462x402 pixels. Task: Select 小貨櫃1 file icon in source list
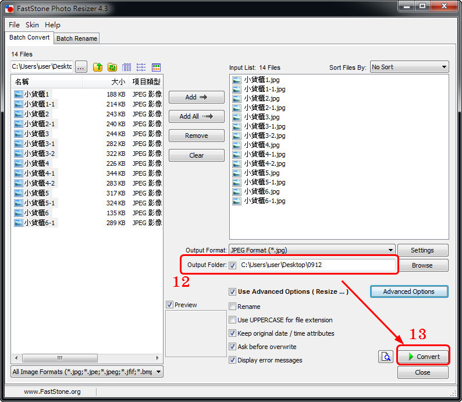pos(19,94)
